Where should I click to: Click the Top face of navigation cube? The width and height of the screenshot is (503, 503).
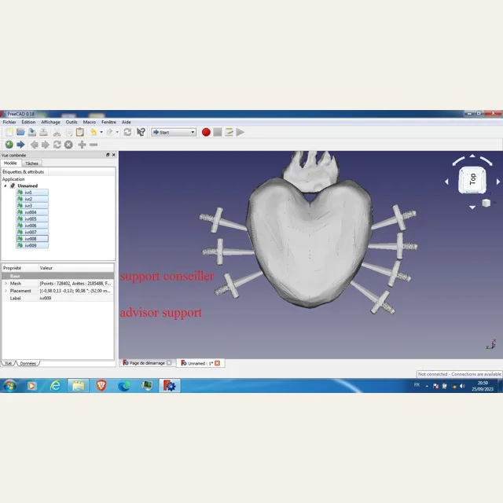[x=472, y=180]
